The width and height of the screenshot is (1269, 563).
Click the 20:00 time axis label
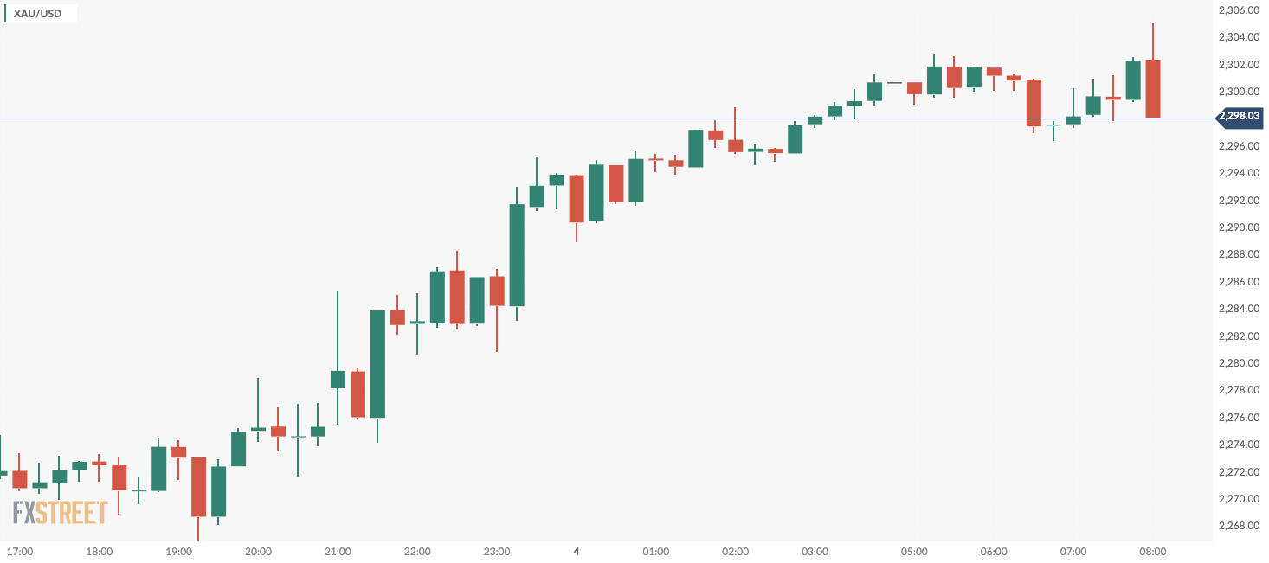[258, 552]
